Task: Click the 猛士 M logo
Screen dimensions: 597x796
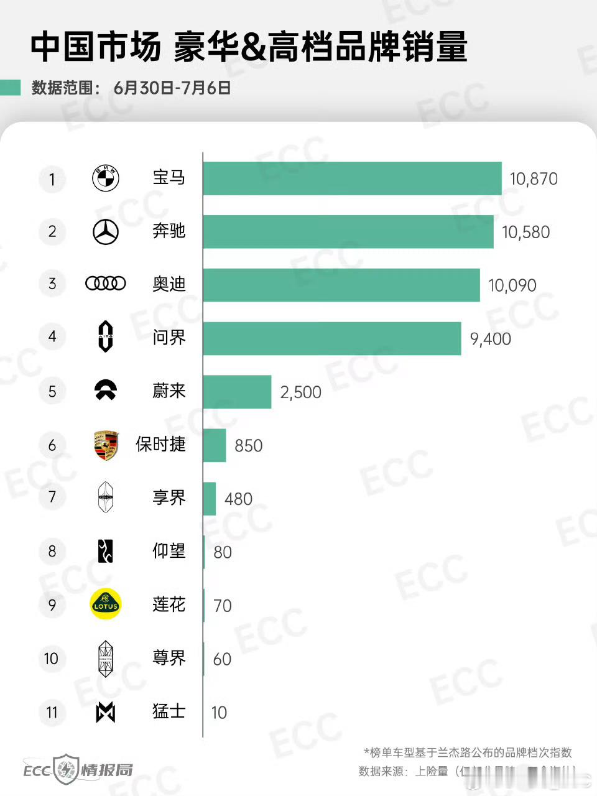Action: [106, 712]
